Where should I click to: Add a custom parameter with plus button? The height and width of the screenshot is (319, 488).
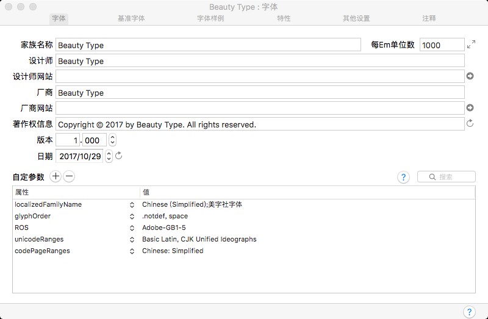tap(56, 176)
